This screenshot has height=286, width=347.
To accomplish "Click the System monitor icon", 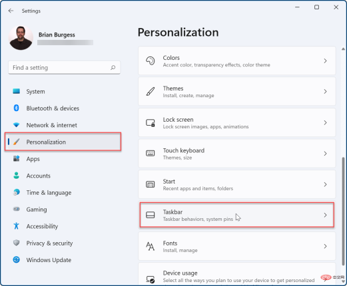I will coord(16,91).
